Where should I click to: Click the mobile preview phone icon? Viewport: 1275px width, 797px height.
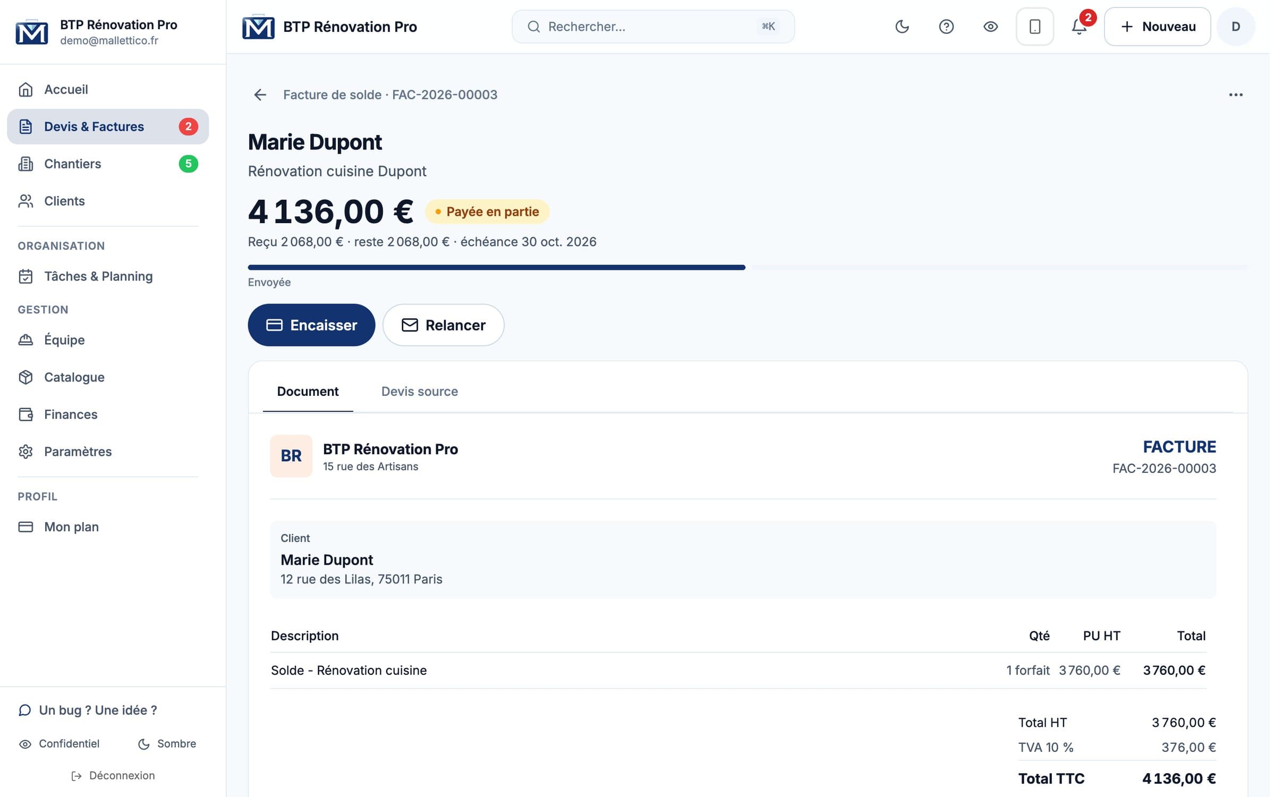point(1035,27)
